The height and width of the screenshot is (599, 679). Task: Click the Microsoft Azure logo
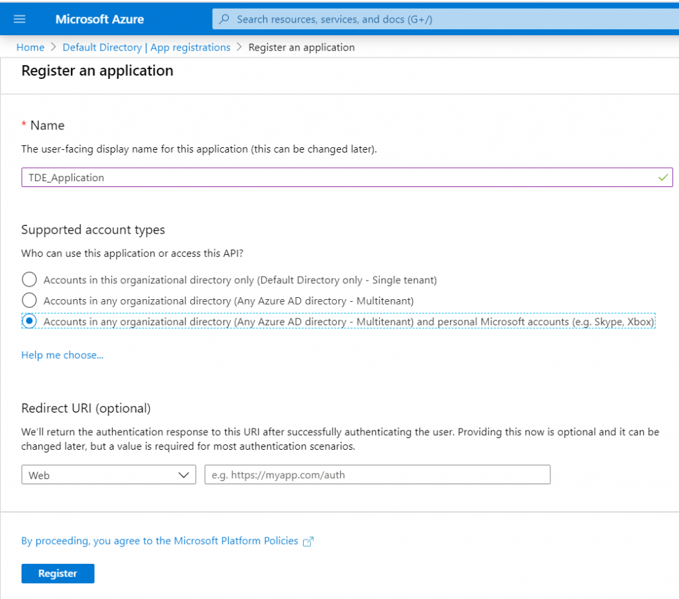click(x=99, y=19)
